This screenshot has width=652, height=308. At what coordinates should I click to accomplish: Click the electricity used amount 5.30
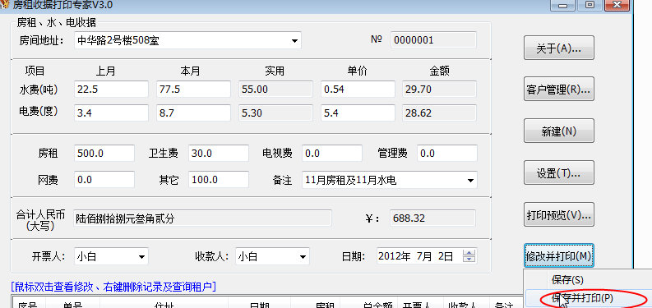click(275, 113)
